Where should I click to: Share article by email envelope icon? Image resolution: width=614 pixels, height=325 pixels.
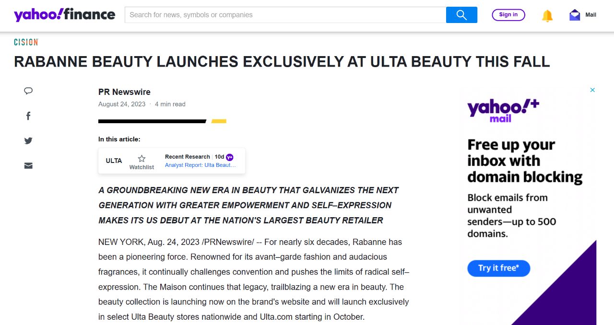click(x=28, y=166)
